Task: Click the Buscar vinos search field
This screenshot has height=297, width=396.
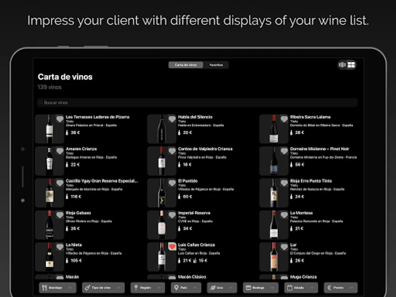Action: (x=197, y=103)
